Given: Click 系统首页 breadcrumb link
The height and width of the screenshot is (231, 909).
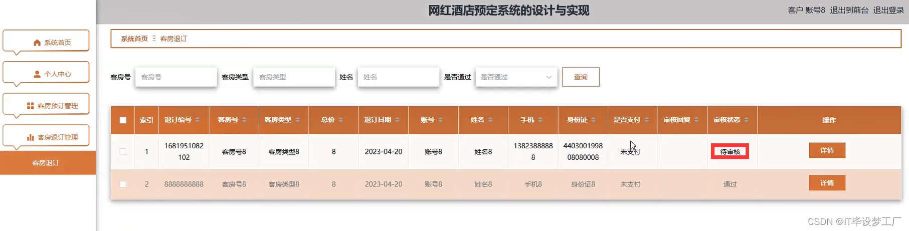Looking at the screenshot, I should coord(134,39).
